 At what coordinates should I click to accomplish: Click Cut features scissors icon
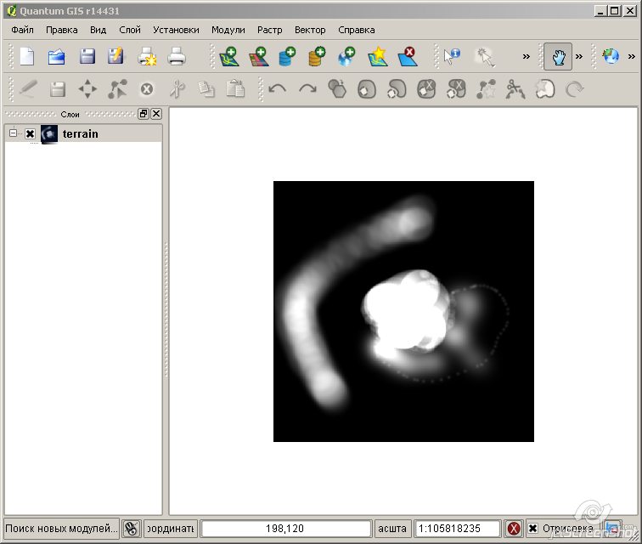pyautogui.click(x=177, y=89)
